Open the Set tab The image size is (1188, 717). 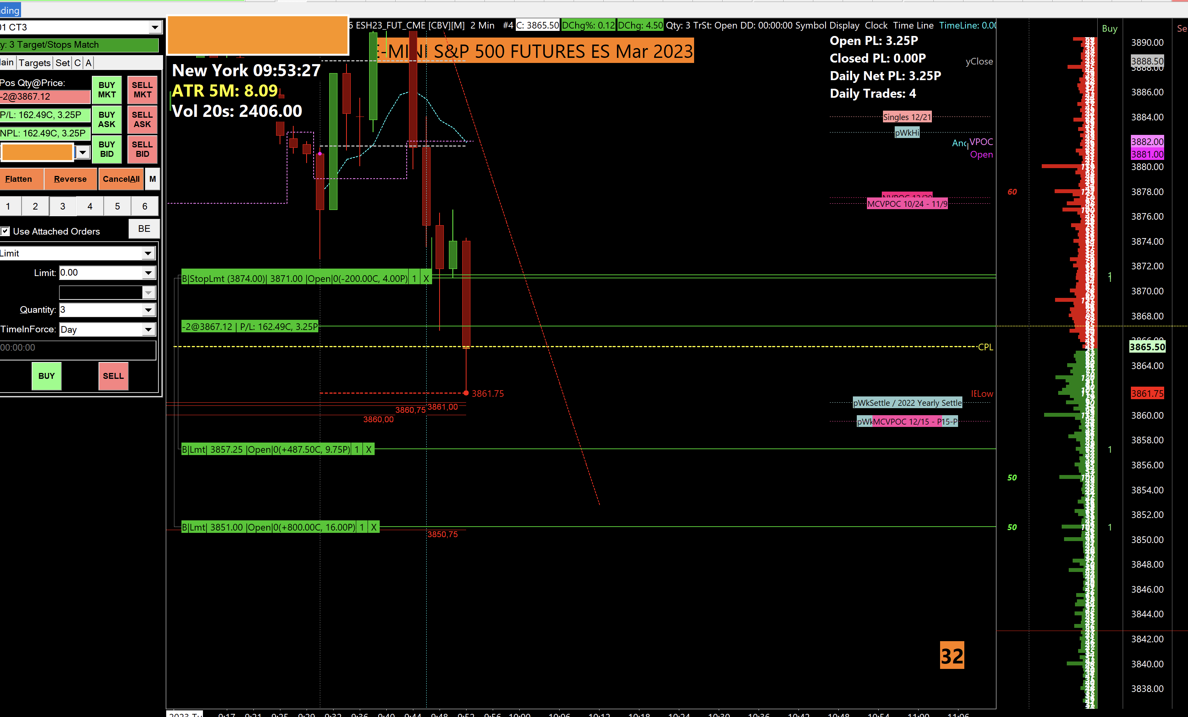pyautogui.click(x=62, y=63)
